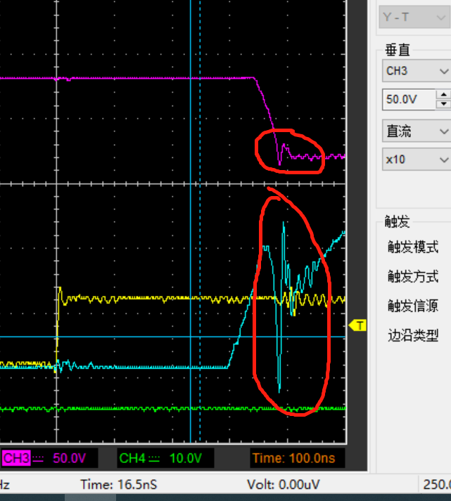Click the CH3 50.0V scale readout
The width and height of the screenshot is (451, 501).
pos(70,458)
